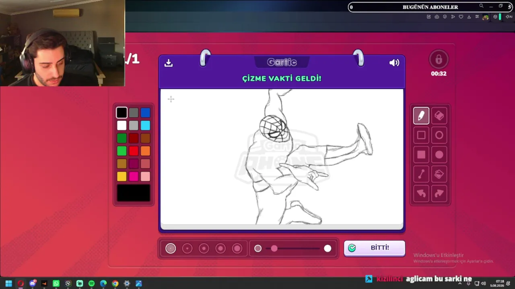Pick the white color swatch
The image size is (515, 289).
click(122, 126)
